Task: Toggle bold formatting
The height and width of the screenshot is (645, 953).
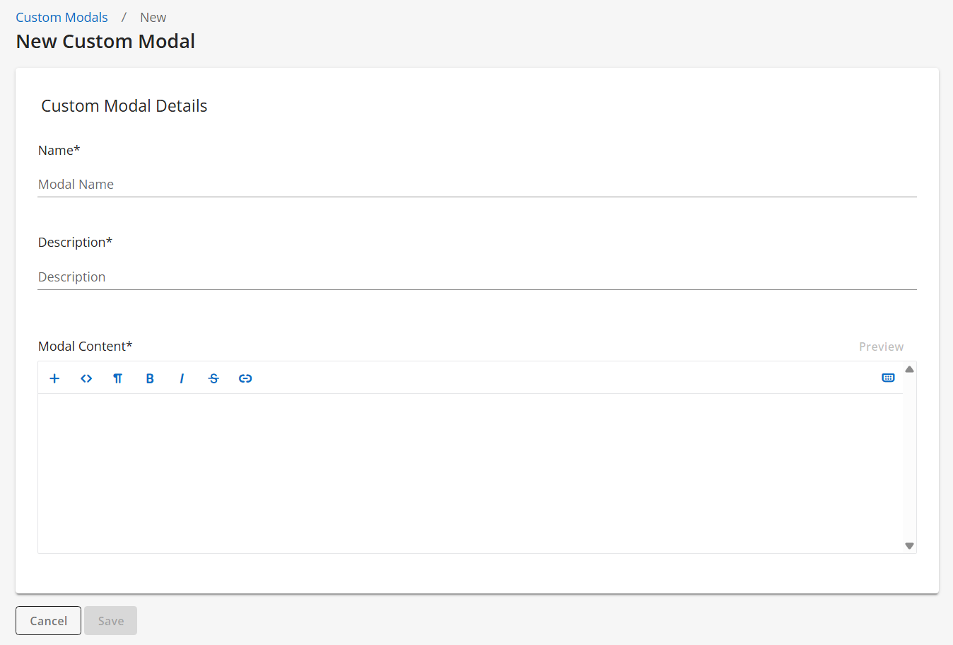Action: tap(150, 378)
